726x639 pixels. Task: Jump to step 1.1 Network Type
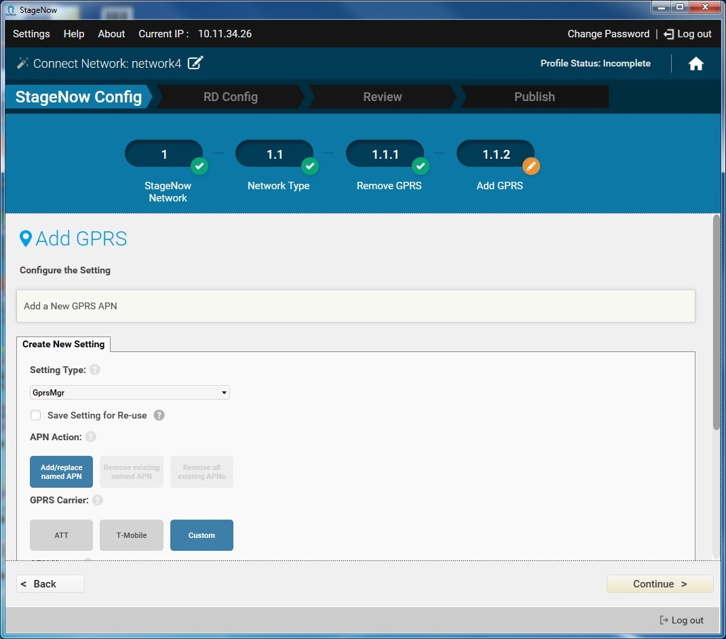274,154
